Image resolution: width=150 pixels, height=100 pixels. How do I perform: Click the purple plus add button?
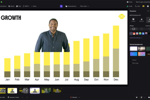tap(61, 6)
